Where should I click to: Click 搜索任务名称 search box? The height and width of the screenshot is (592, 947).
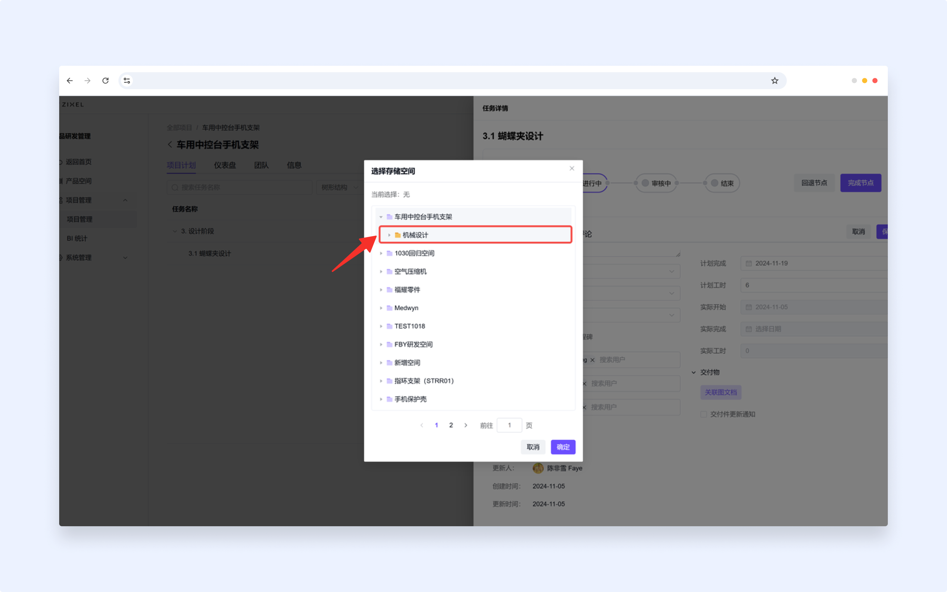click(239, 187)
